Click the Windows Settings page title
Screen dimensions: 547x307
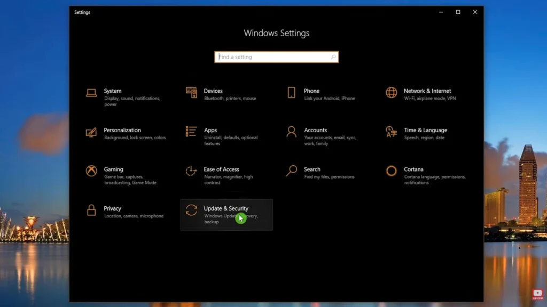[276, 33]
